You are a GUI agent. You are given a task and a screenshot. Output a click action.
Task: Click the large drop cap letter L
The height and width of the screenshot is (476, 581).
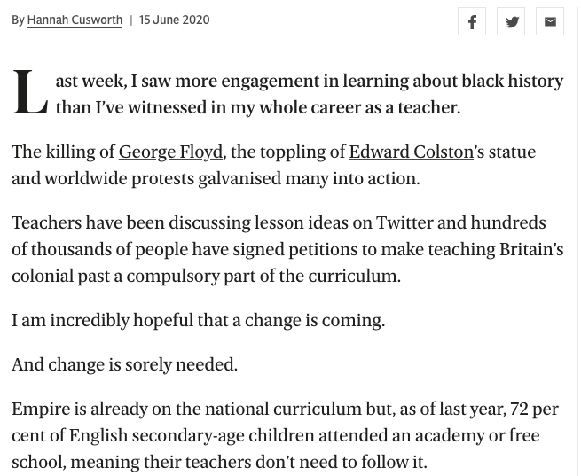click(30, 92)
